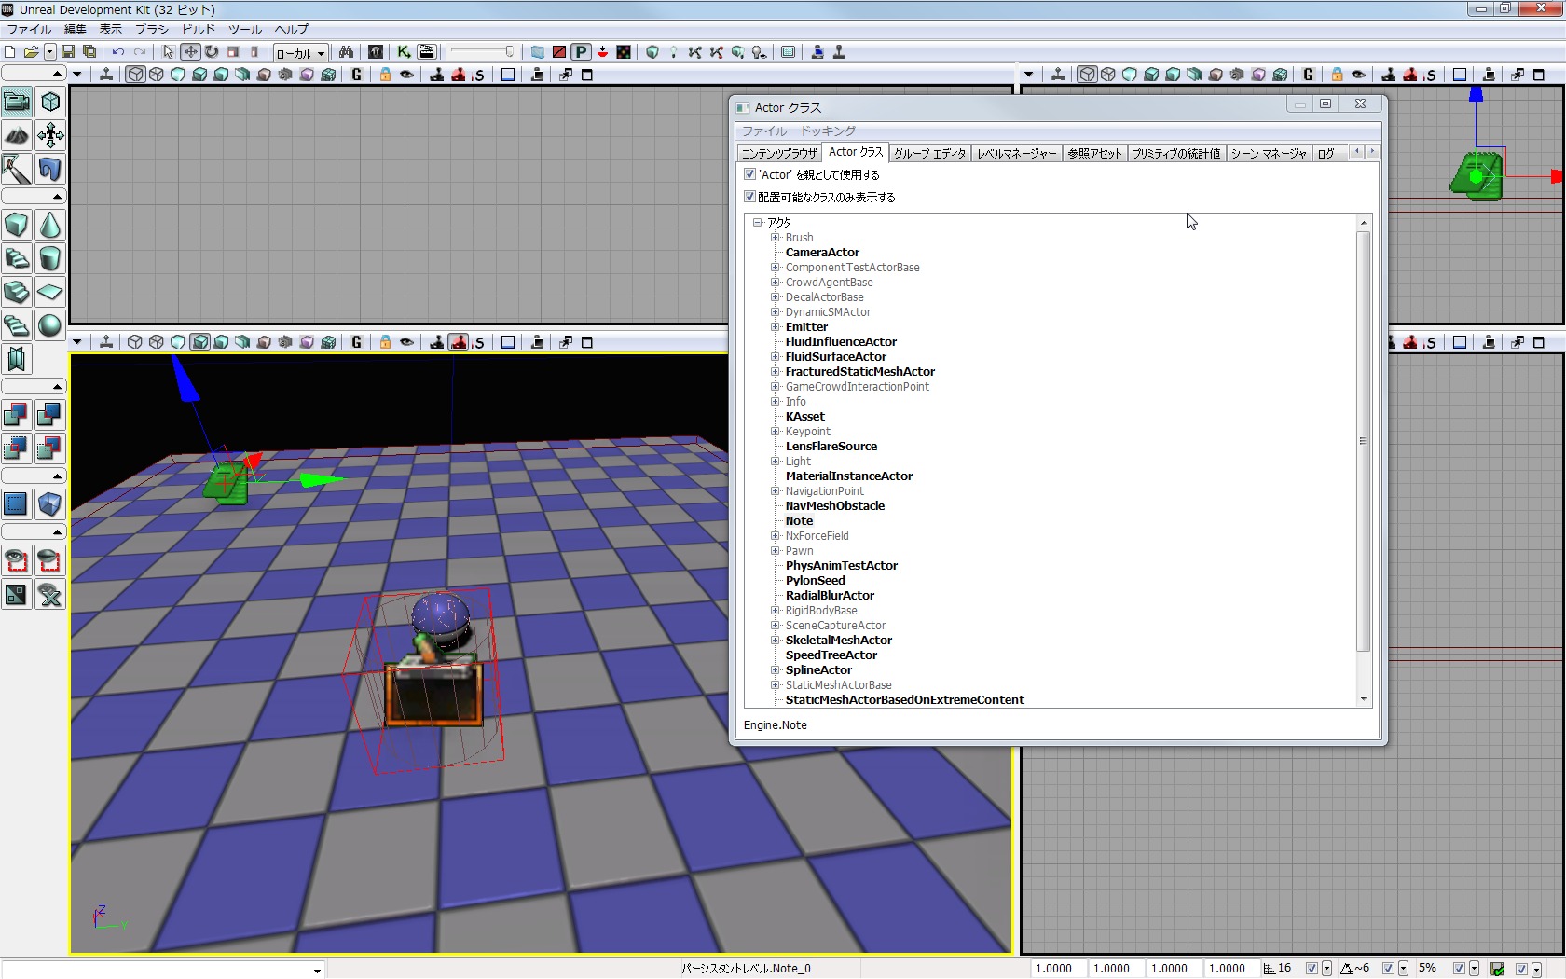Open UnrealKismet with the K icon
This screenshot has width=1566, height=979.
pyautogui.click(x=404, y=52)
